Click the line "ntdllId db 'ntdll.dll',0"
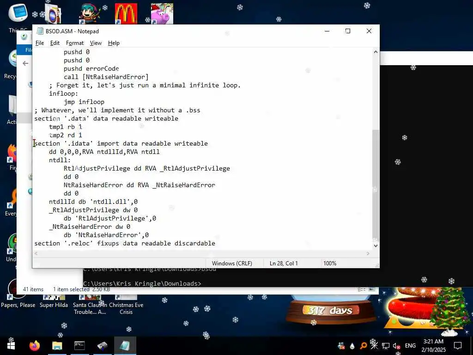Image resolution: width=473 pixels, height=355 pixels. (93, 202)
